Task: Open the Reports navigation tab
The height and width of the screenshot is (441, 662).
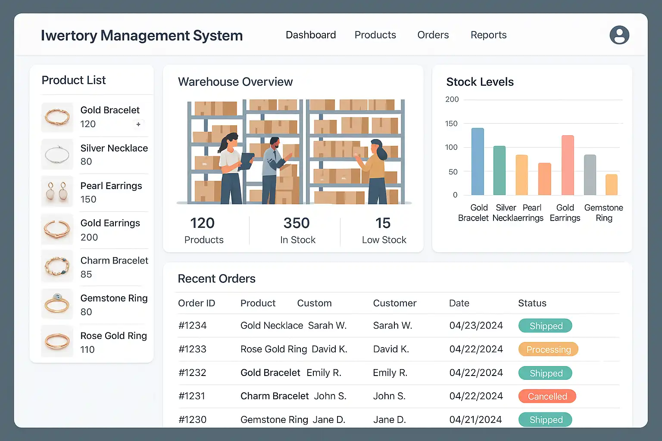Action: tap(488, 35)
